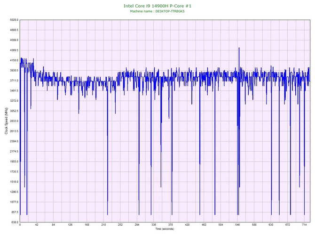Pick the "4589.0" y-axis value
The width and height of the screenshot is (315, 237).
coord(14,40)
